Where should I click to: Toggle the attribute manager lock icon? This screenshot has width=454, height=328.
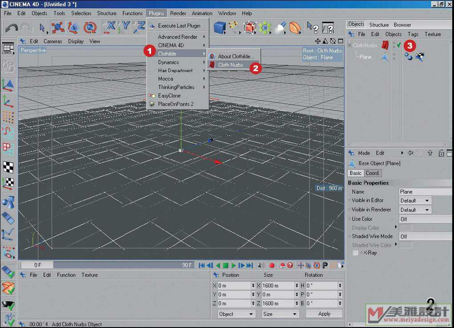[441, 153]
